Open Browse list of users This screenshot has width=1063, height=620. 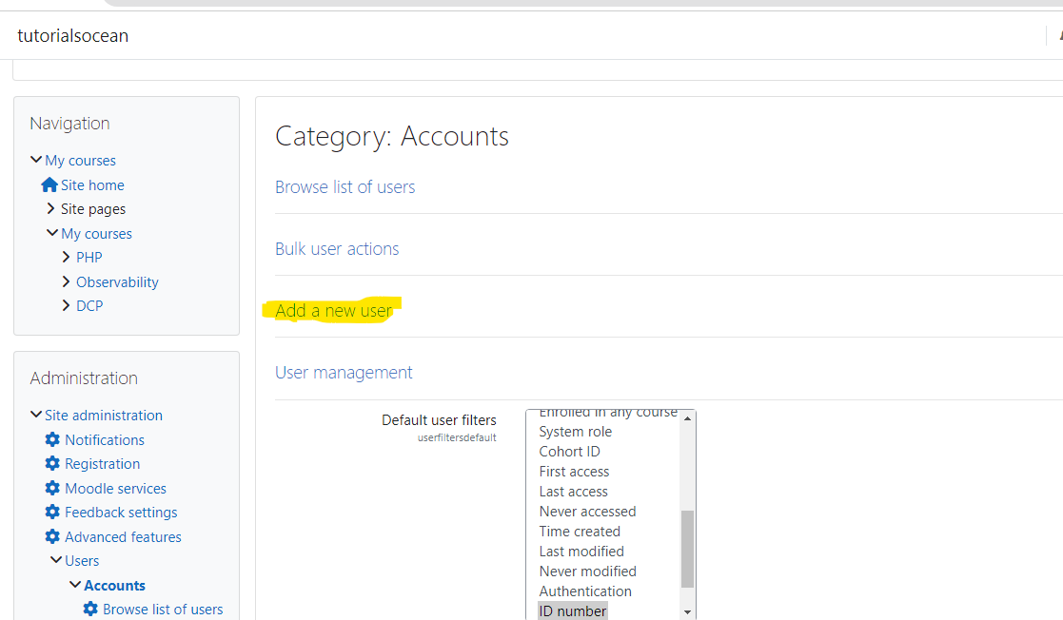tap(344, 186)
